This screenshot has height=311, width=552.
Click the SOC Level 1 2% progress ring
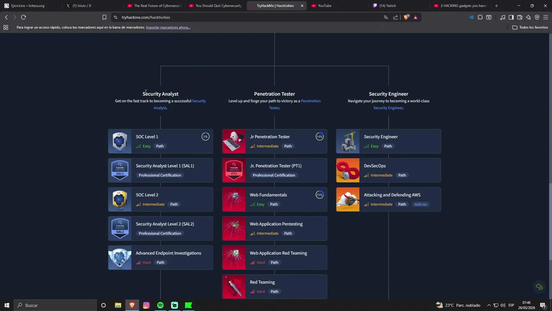(x=205, y=136)
